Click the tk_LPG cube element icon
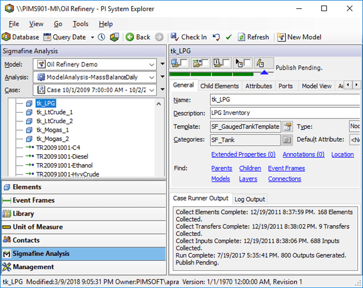Viewport: 363px width, 288px height. (x=29, y=103)
